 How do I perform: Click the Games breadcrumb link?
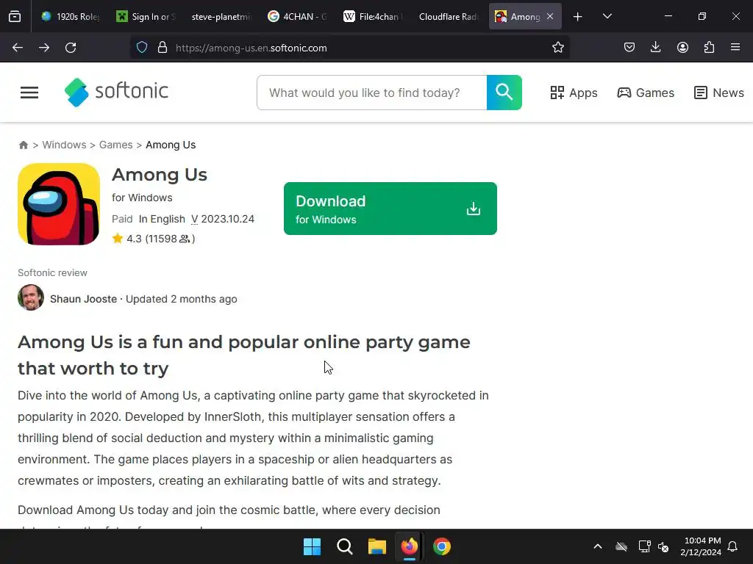(x=115, y=145)
